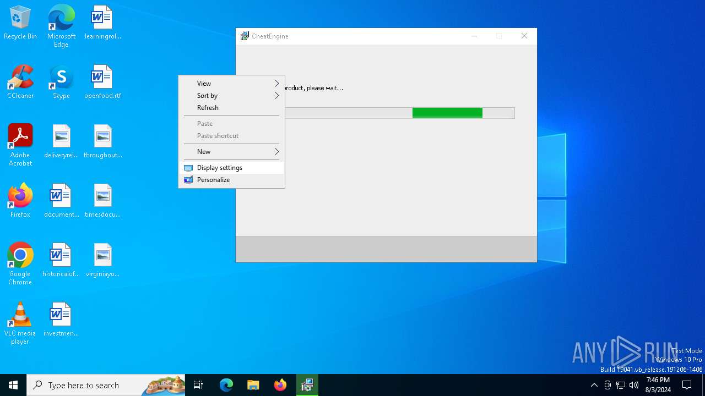
Task: Expand the View submenu in context menu
Action: [231, 84]
